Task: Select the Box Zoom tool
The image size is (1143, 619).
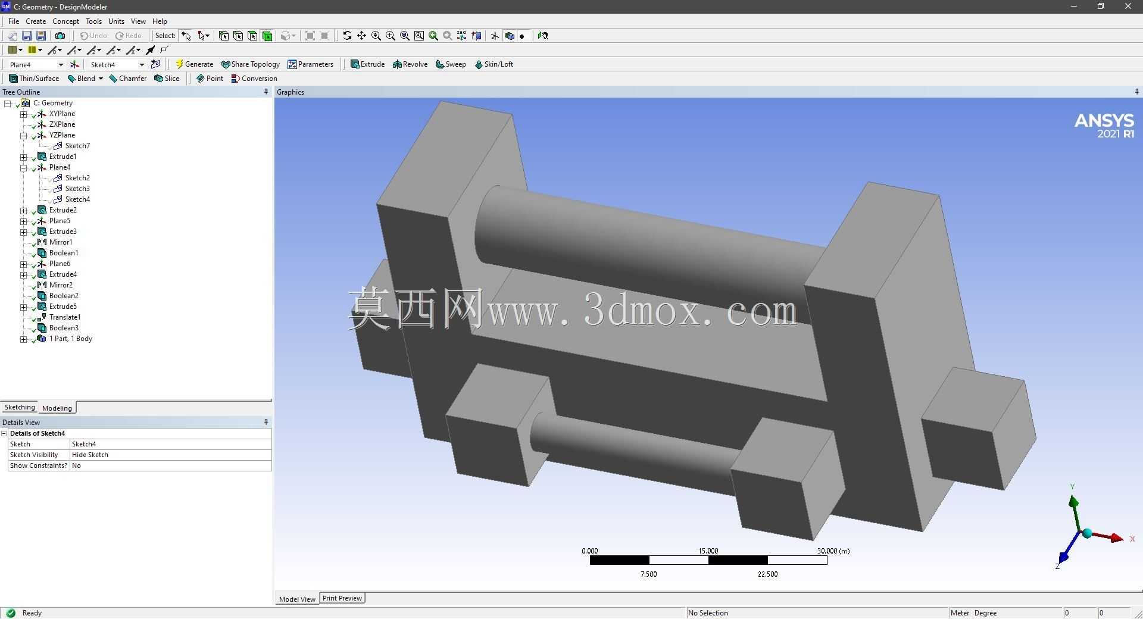Action: (391, 36)
